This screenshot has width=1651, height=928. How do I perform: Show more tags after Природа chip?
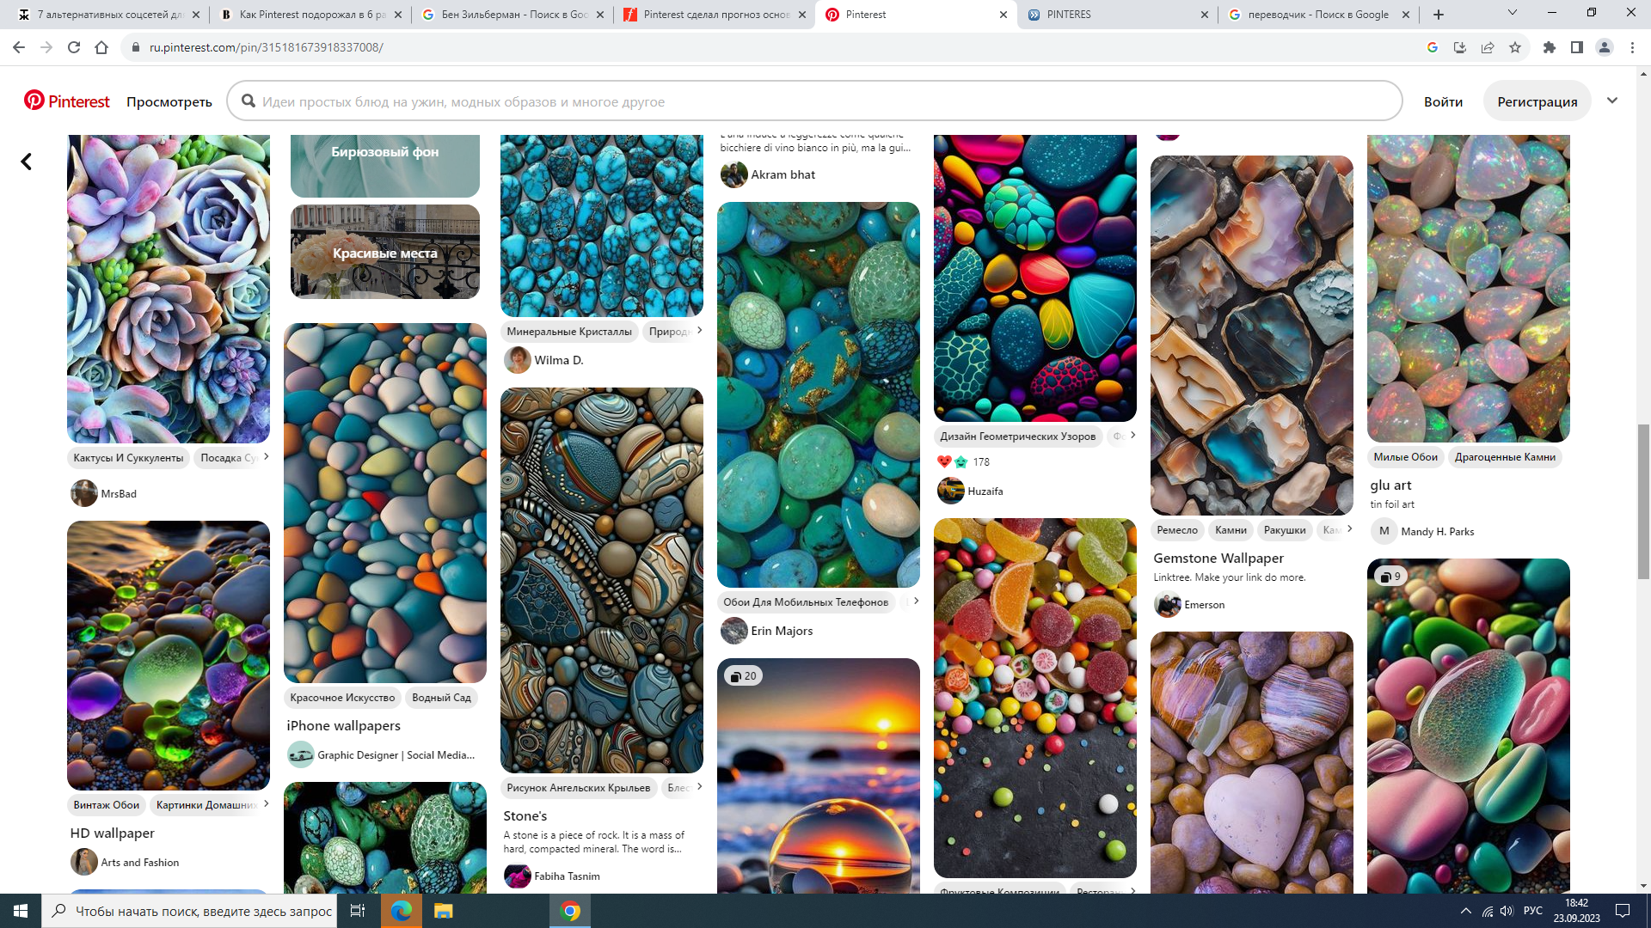click(x=699, y=330)
